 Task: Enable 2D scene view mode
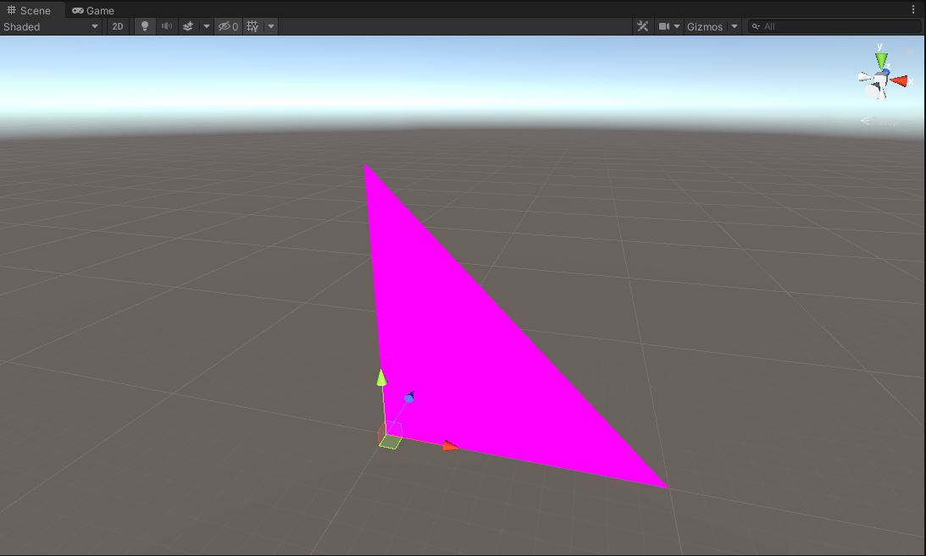coord(118,26)
